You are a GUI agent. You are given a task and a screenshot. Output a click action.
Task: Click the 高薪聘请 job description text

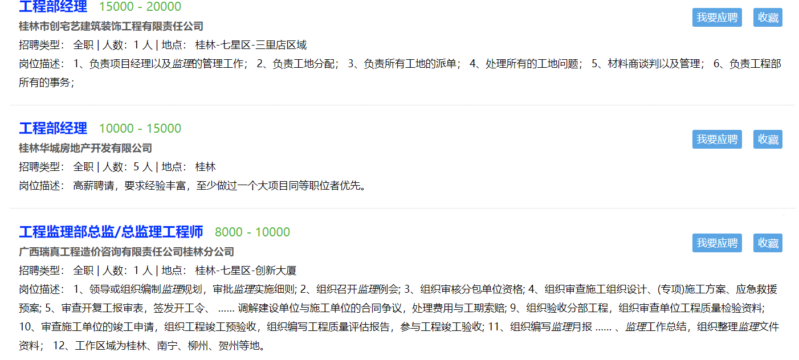219,186
